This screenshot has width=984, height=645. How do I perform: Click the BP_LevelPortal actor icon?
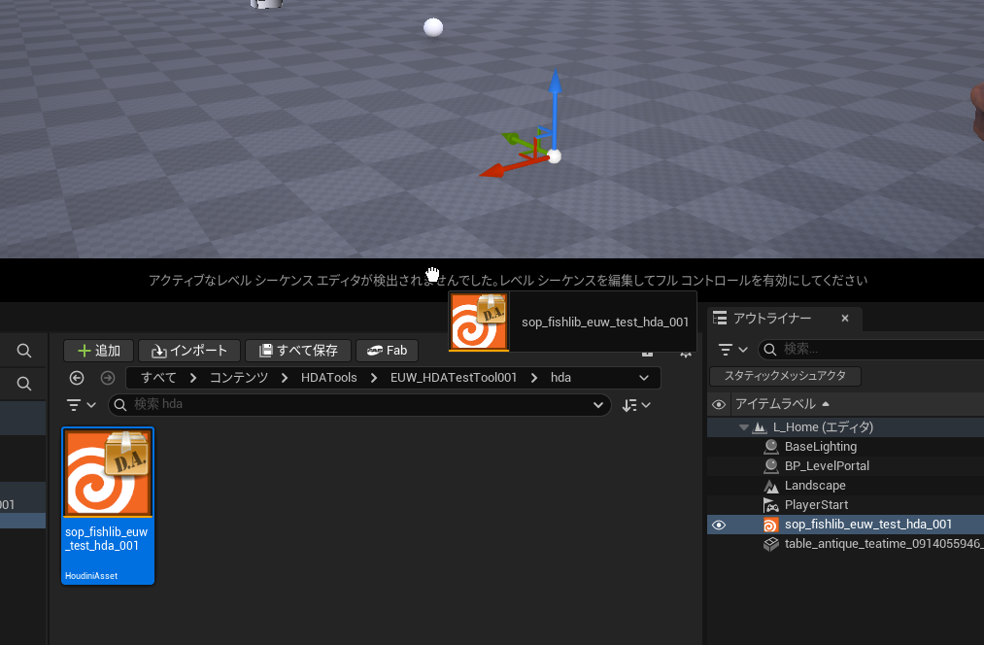pyautogui.click(x=770, y=466)
